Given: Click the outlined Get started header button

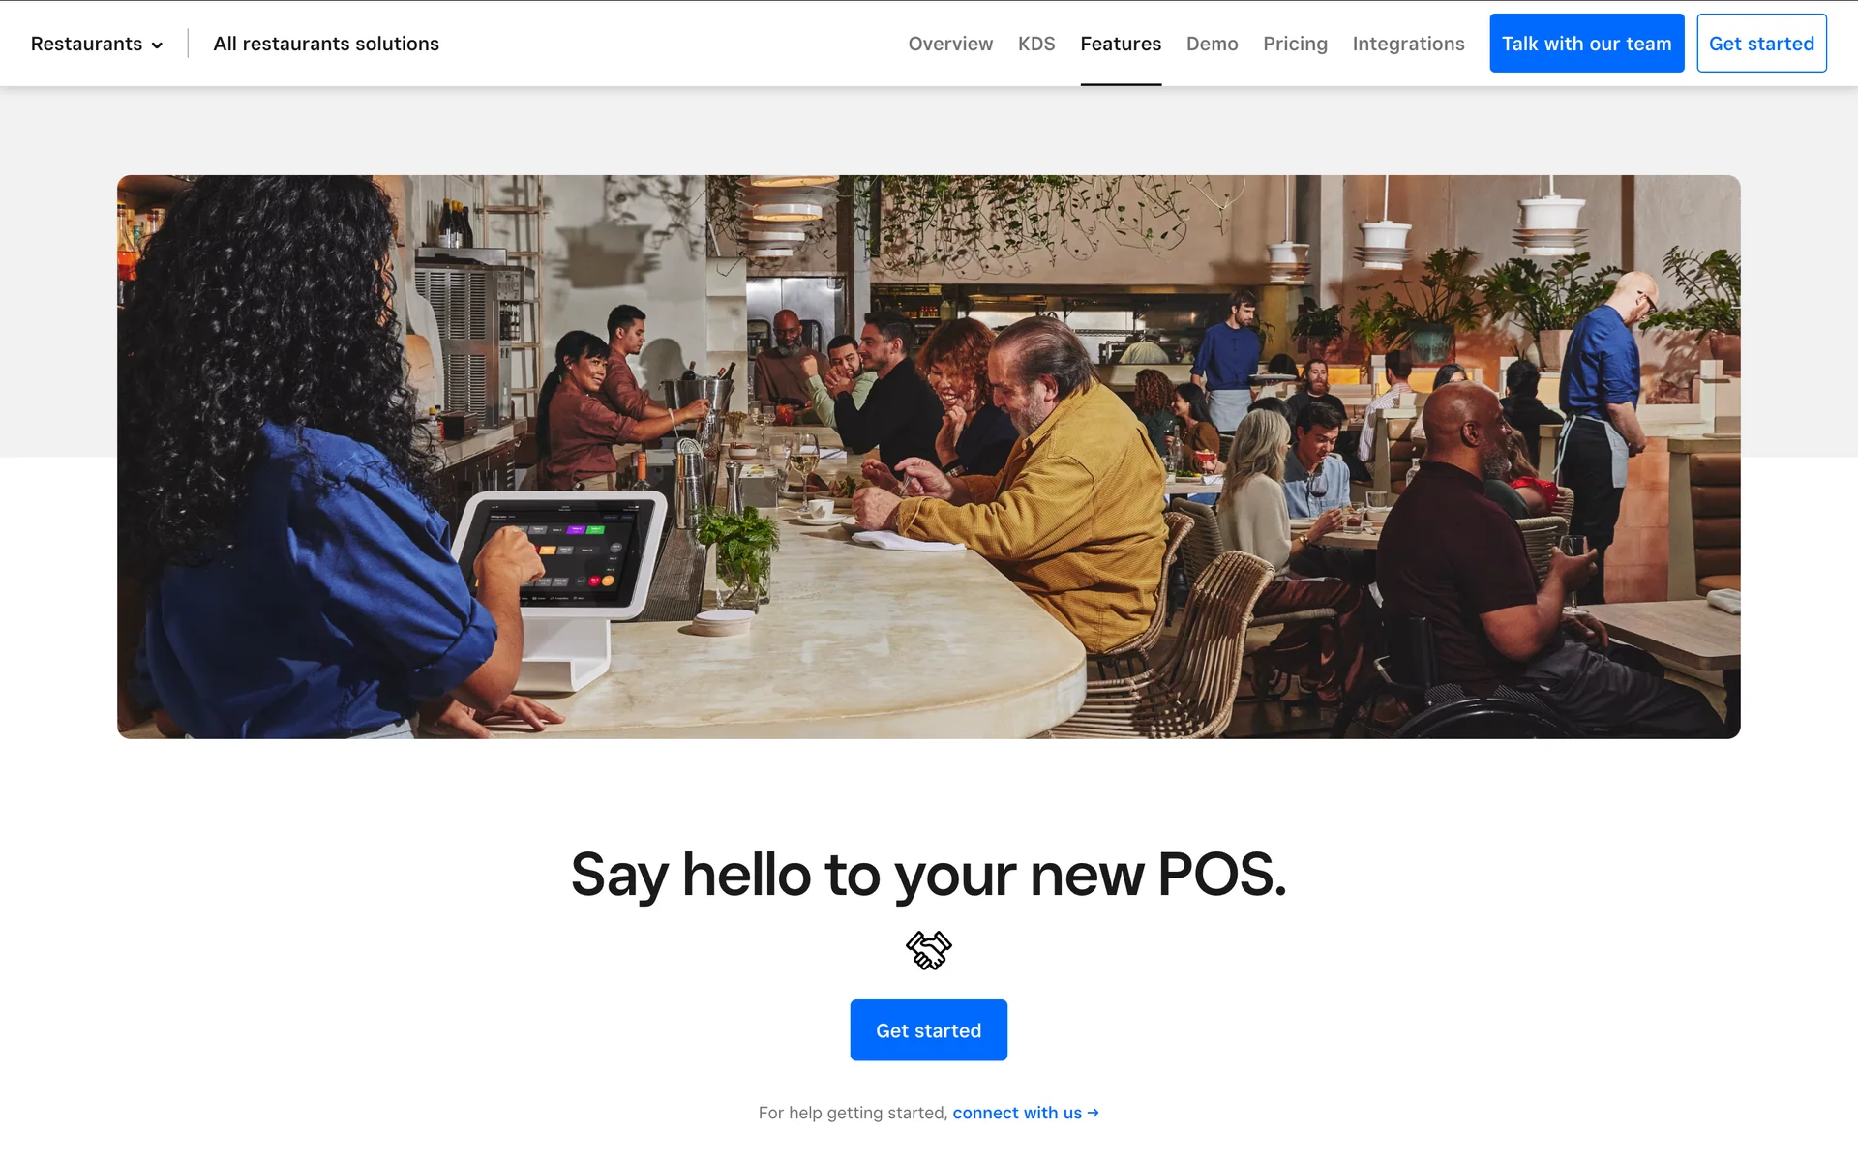Looking at the screenshot, I should point(1761,43).
